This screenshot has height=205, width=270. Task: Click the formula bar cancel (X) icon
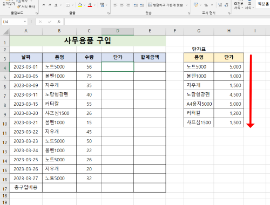click(x=40, y=22)
